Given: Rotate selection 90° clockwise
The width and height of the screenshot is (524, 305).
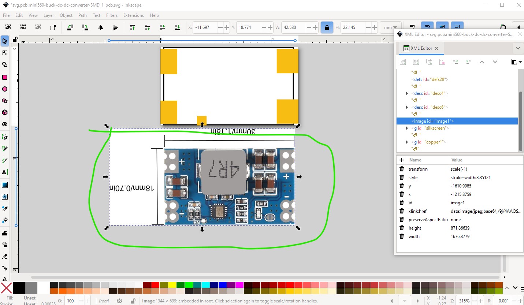Looking at the screenshot, I should [x=85, y=27].
